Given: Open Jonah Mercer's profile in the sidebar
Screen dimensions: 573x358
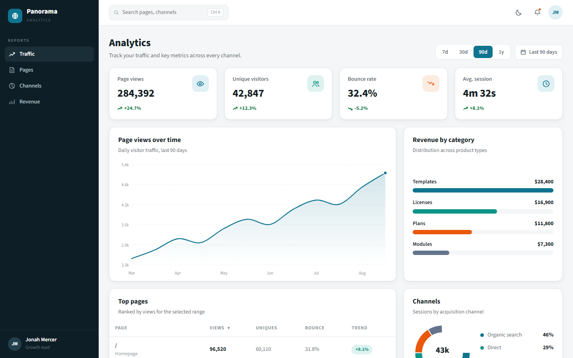Looking at the screenshot, I should [x=49, y=344].
